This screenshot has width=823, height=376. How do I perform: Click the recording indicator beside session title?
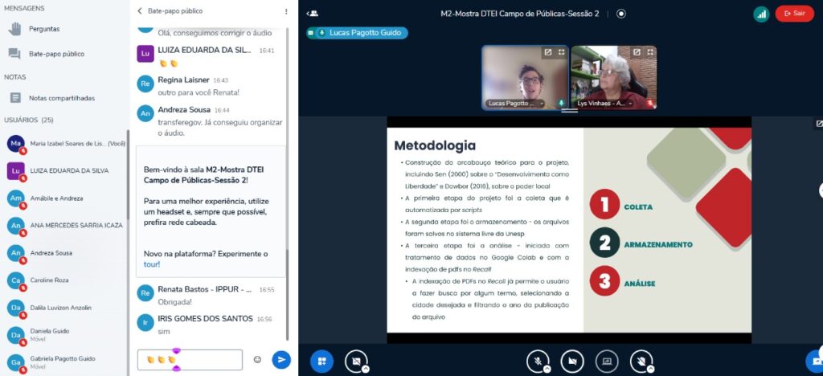click(620, 14)
